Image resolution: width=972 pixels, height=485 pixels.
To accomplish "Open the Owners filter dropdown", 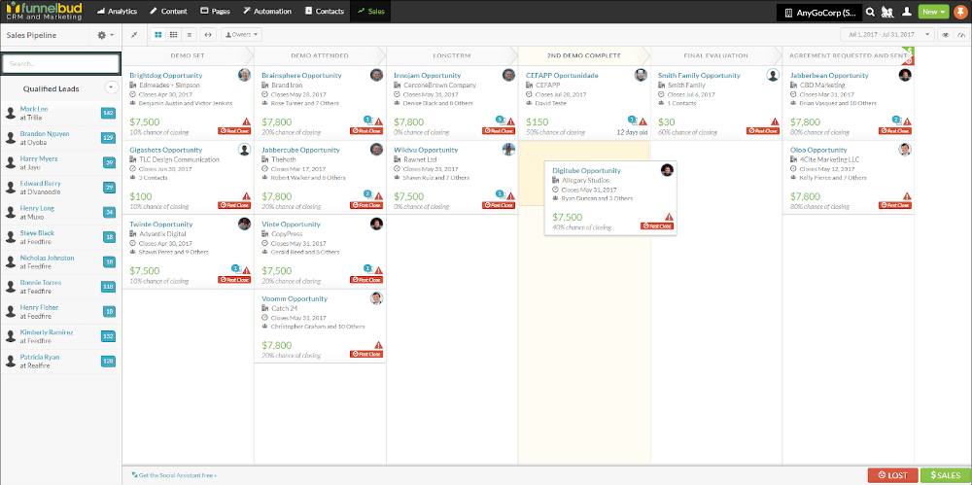I will pyautogui.click(x=241, y=35).
